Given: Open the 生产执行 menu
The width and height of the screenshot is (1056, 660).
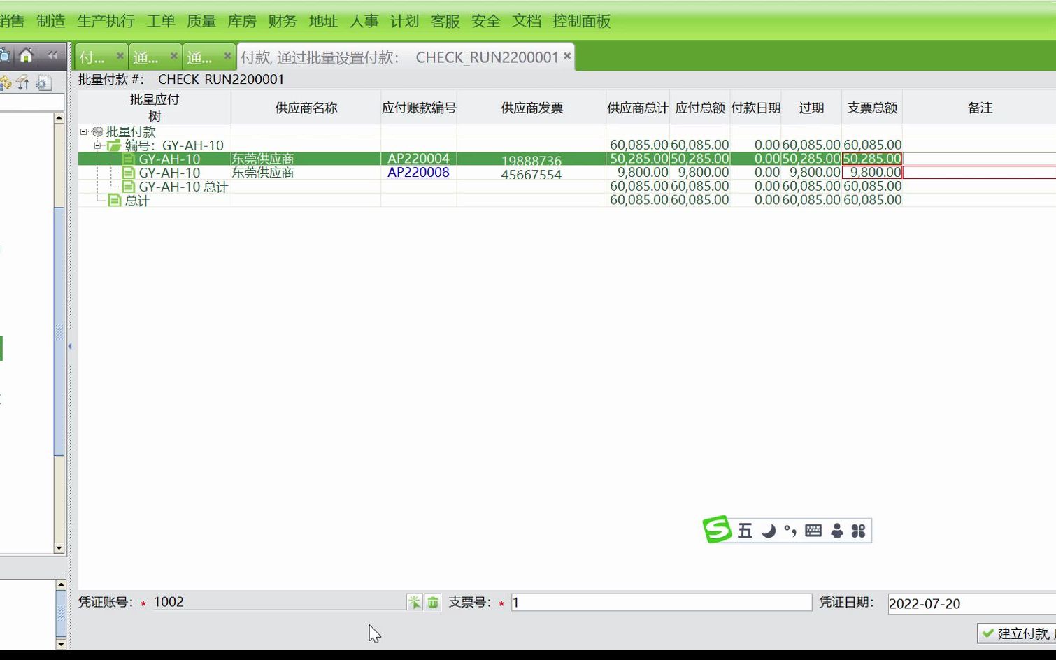Looking at the screenshot, I should pos(106,21).
